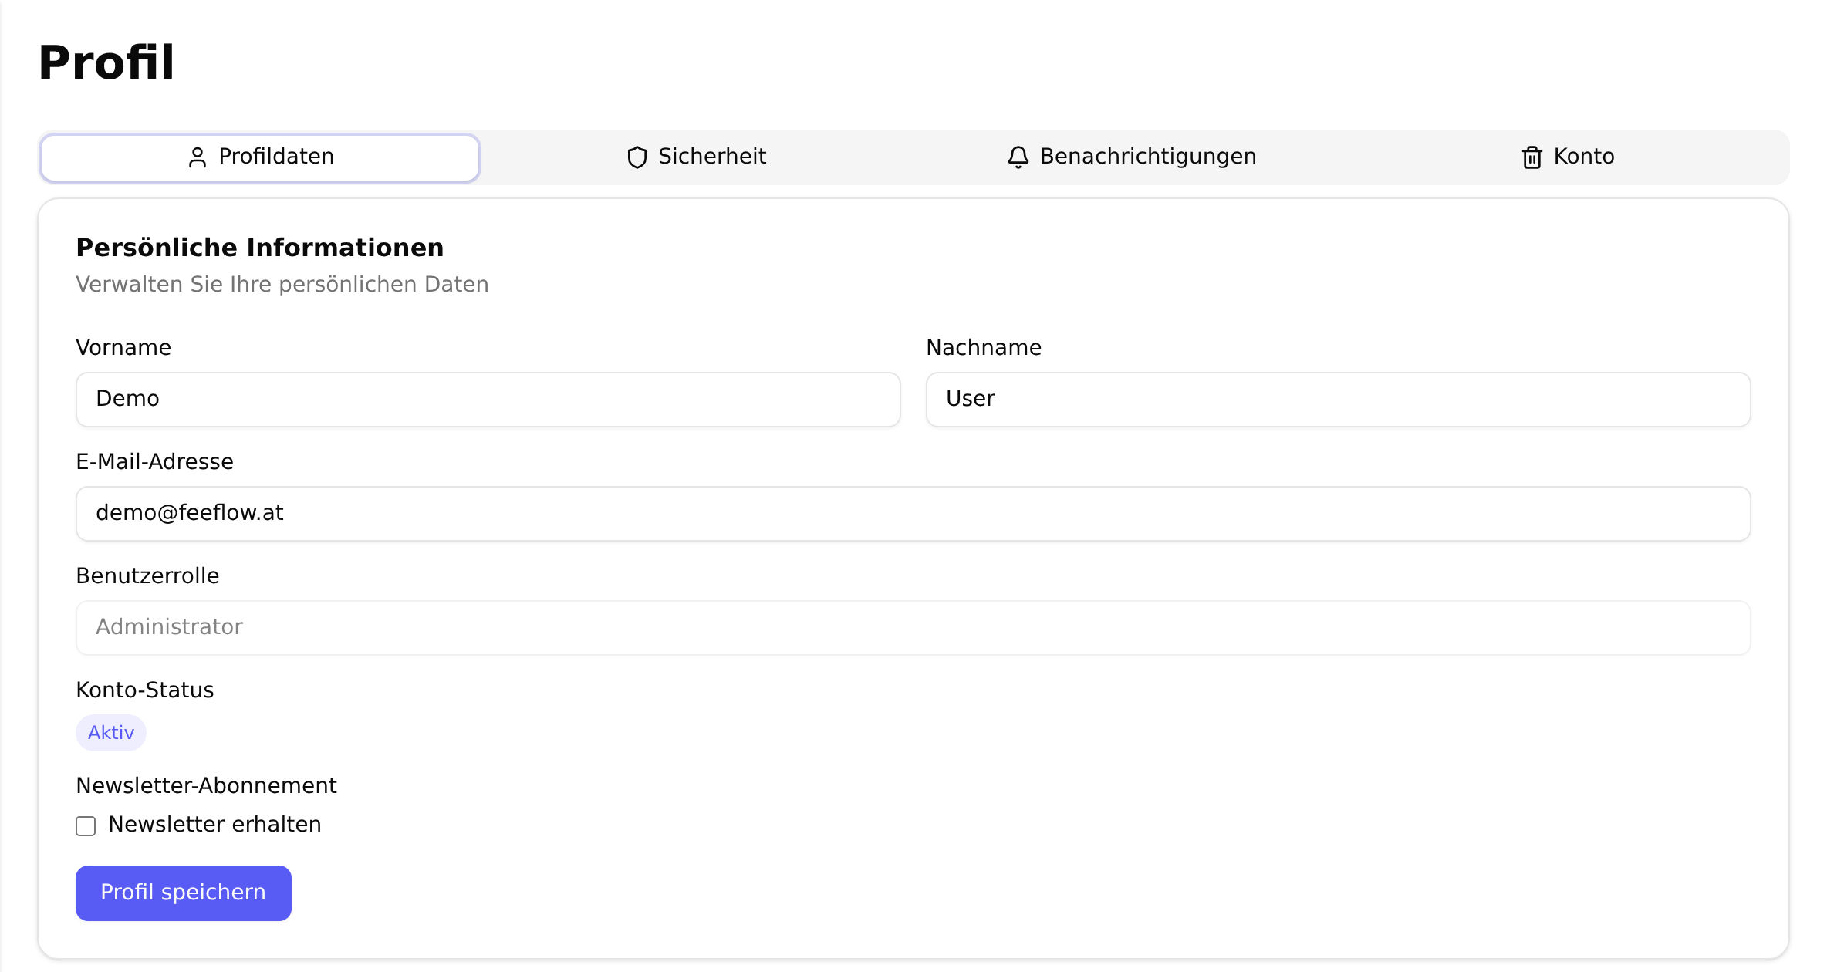The width and height of the screenshot is (1827, 972).
Task: Click the Nachname field containing User
Action: [x=1338, y=399]
